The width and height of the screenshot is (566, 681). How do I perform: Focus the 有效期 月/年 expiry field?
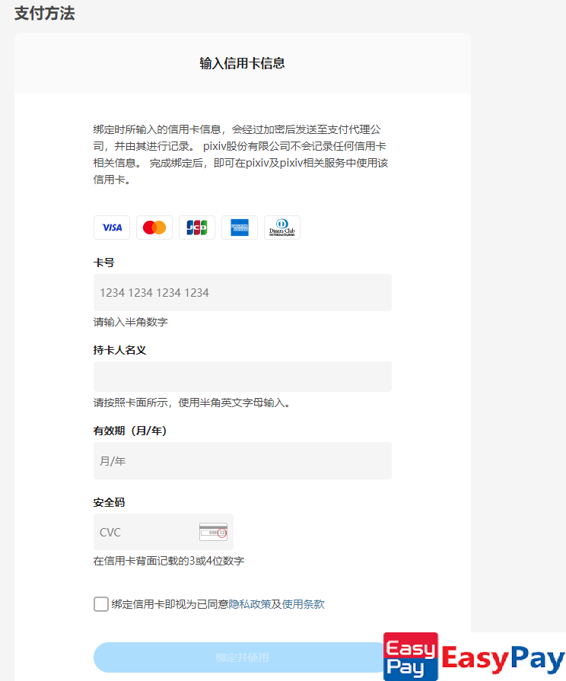coord(243,461)
